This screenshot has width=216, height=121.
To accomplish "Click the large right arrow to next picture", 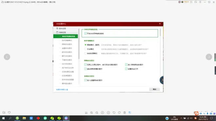I will (x=209, y=57).
